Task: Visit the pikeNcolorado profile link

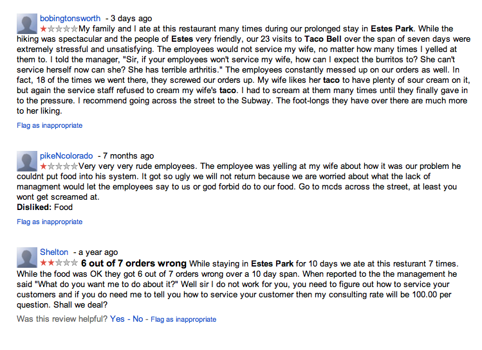Action: pos(66,156)
